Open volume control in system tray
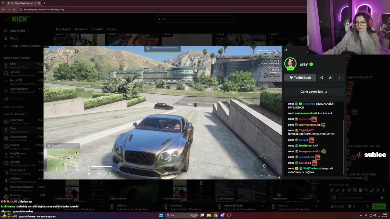The height and width of the screenshot is (219, 390). pyautogui.click(x=374, y=215)
